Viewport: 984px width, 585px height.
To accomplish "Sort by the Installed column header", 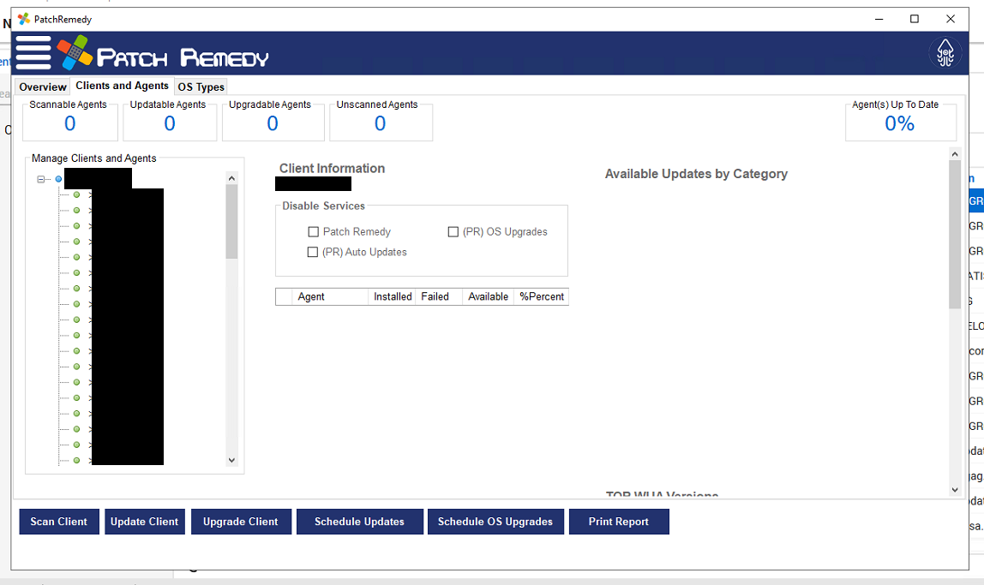I will tap(393, 296).
